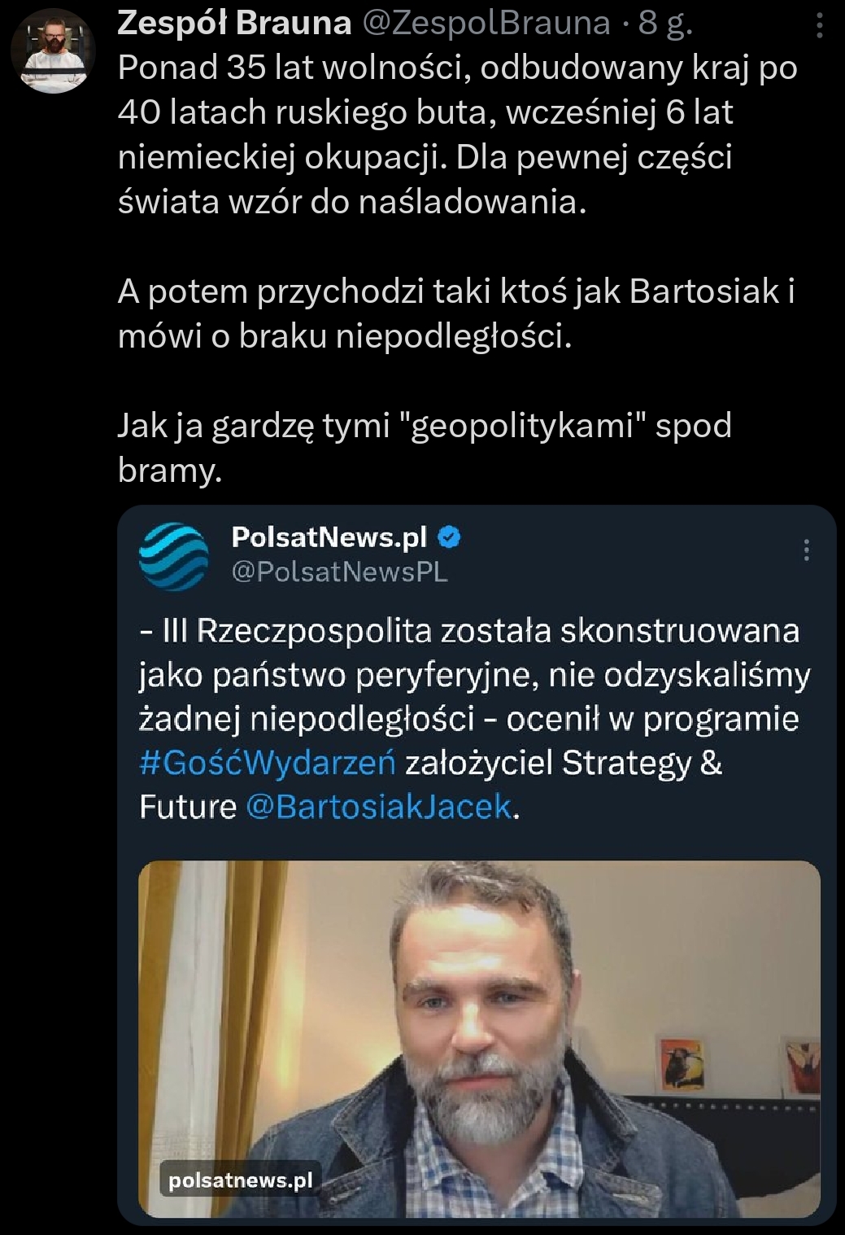The height and width of the screenshot is (1235, 845).
Task: Visit the @BartosiakJacek mention
Action: pyautogui.click(x=379, y=807)
